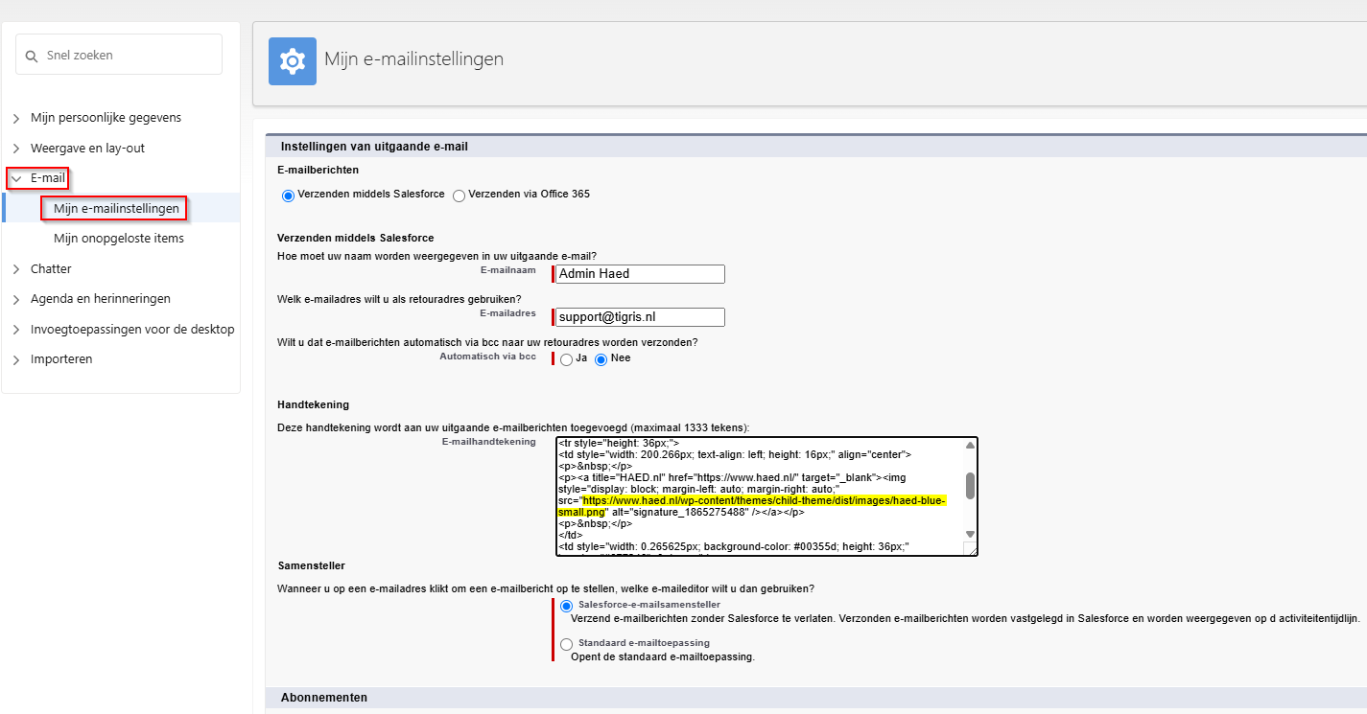Click the E-mailnaam field with Admin Haed

640,274
